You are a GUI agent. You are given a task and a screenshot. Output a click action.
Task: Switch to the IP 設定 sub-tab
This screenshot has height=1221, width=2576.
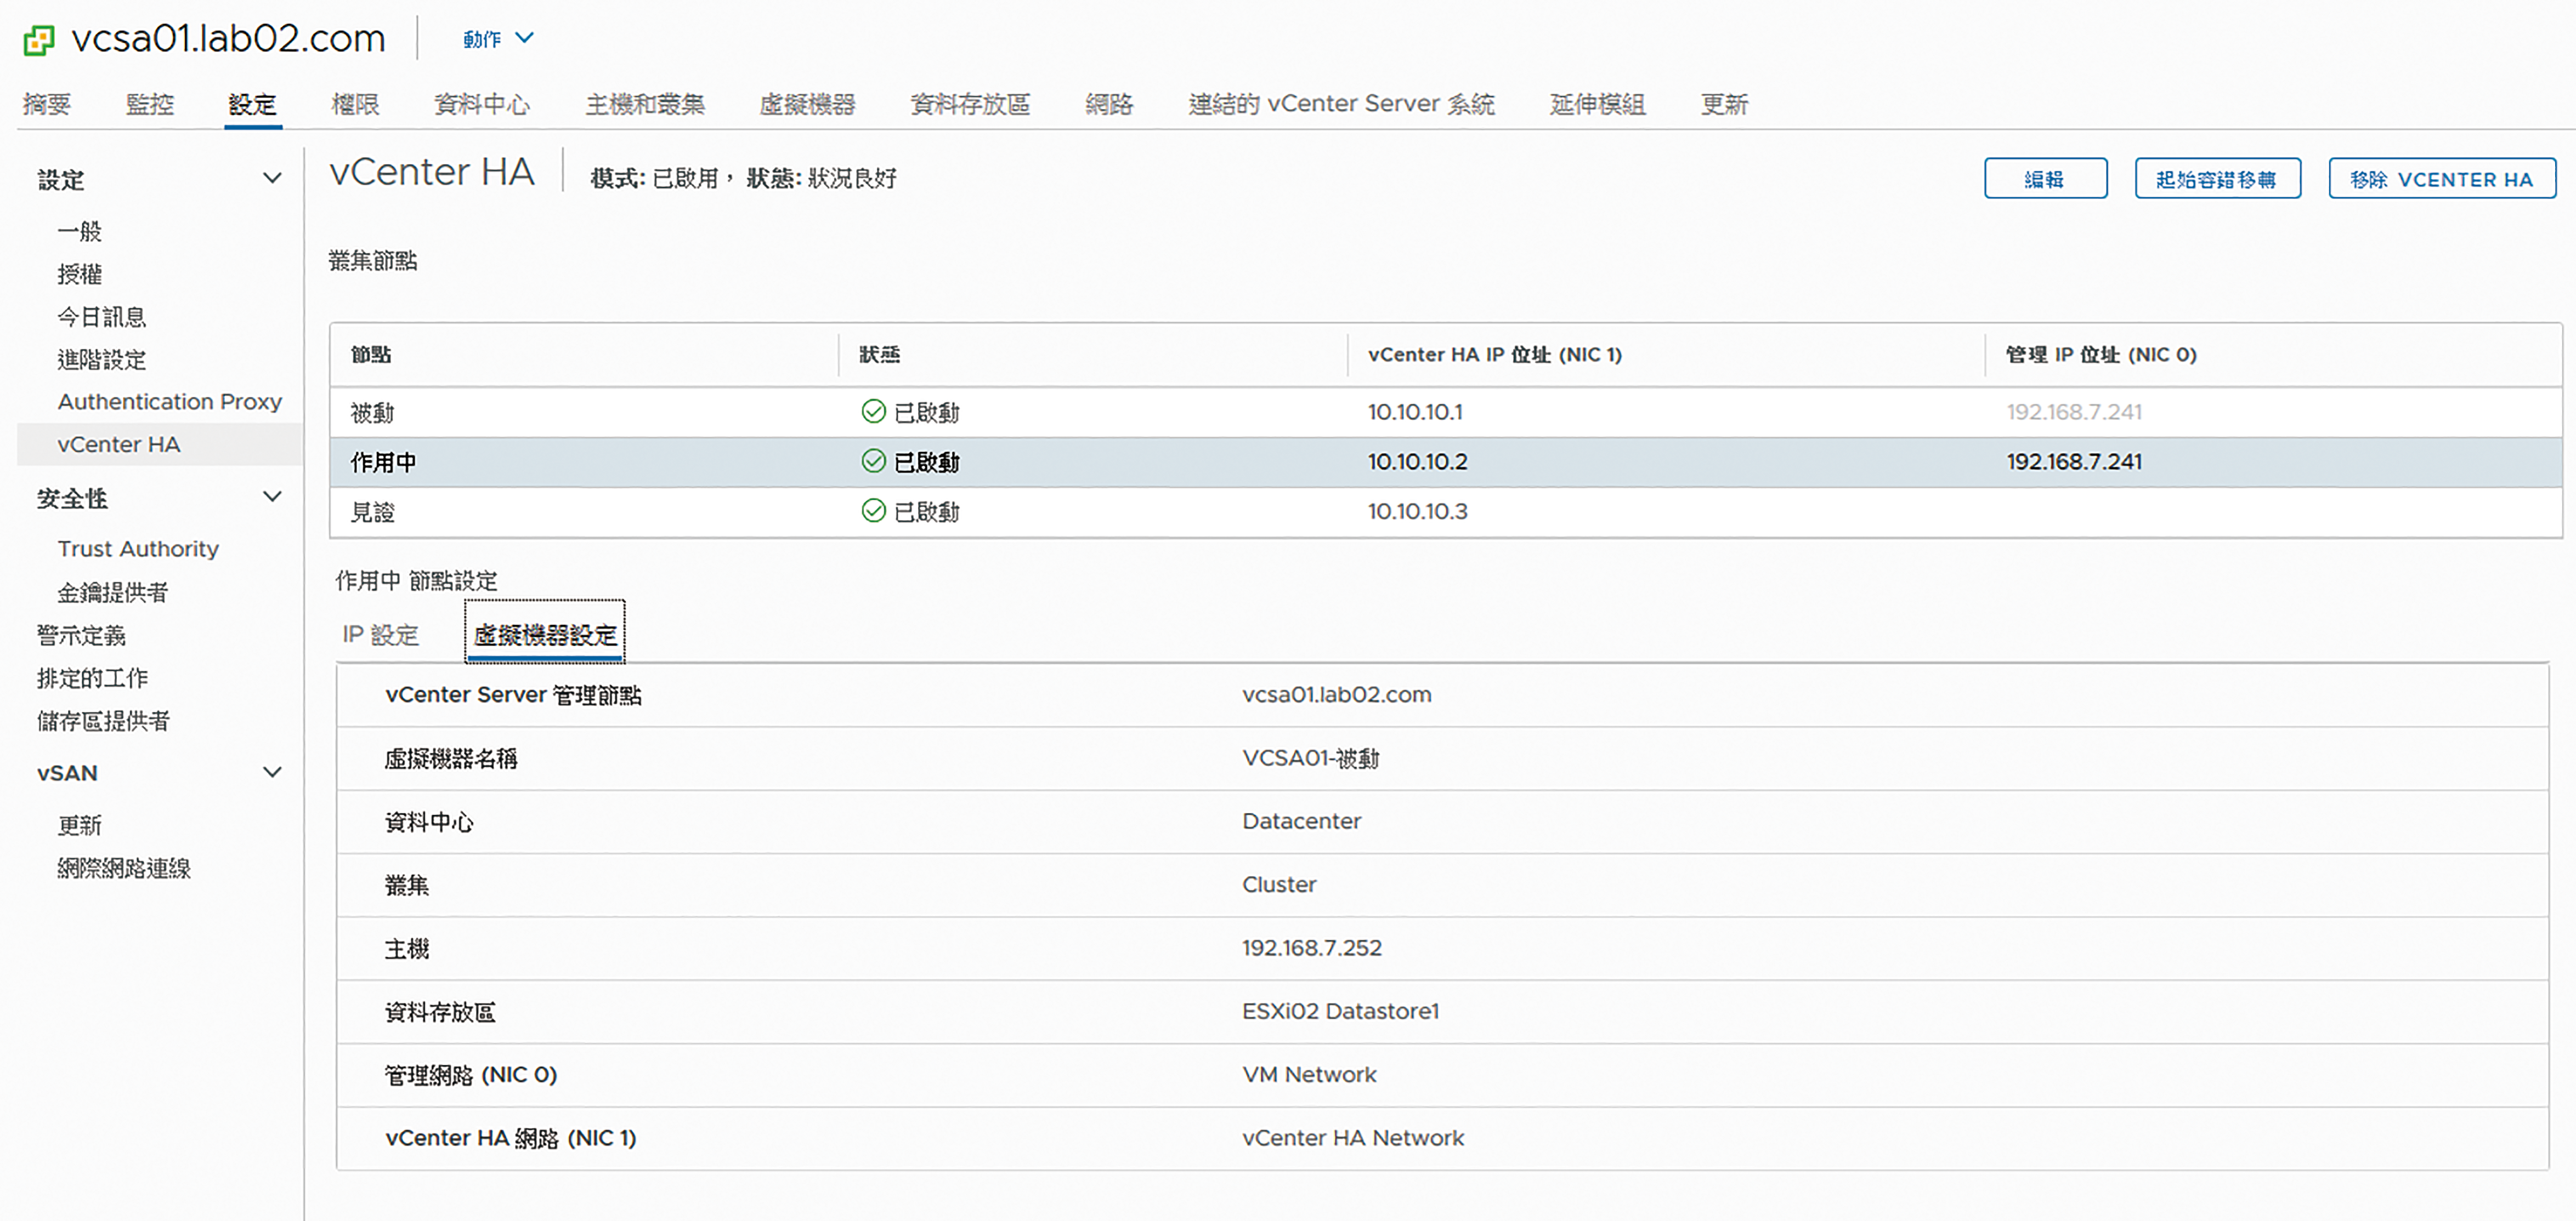click(x=380, y=635)
